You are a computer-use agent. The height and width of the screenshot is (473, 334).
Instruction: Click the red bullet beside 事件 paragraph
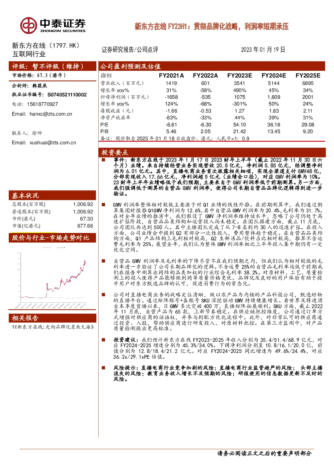click(x=103, y=160)
